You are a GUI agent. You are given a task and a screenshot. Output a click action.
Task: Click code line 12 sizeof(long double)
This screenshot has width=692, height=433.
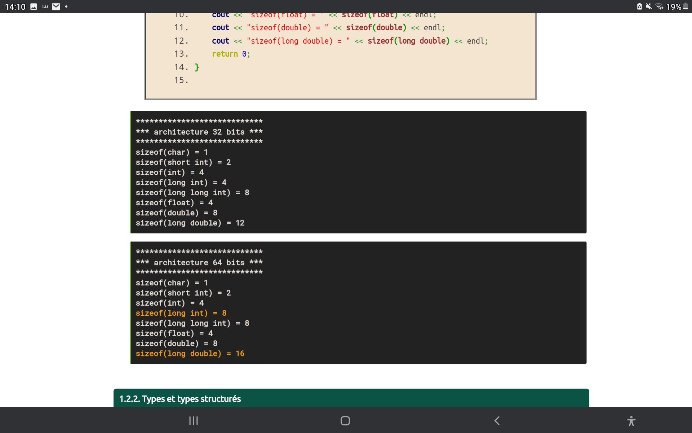tap(350, 41)
